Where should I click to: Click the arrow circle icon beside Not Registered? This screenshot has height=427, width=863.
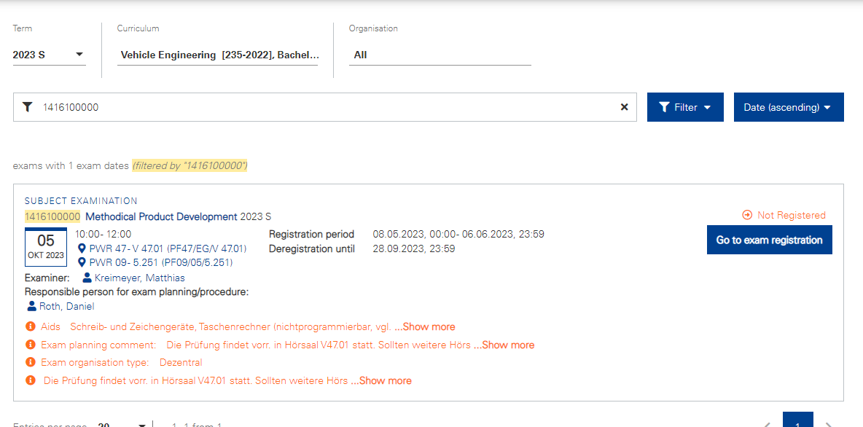(747, 215)
